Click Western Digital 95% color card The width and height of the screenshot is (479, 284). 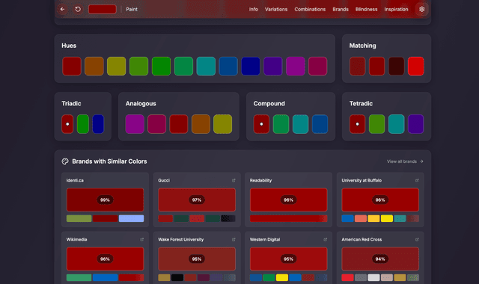coord(289,259)
